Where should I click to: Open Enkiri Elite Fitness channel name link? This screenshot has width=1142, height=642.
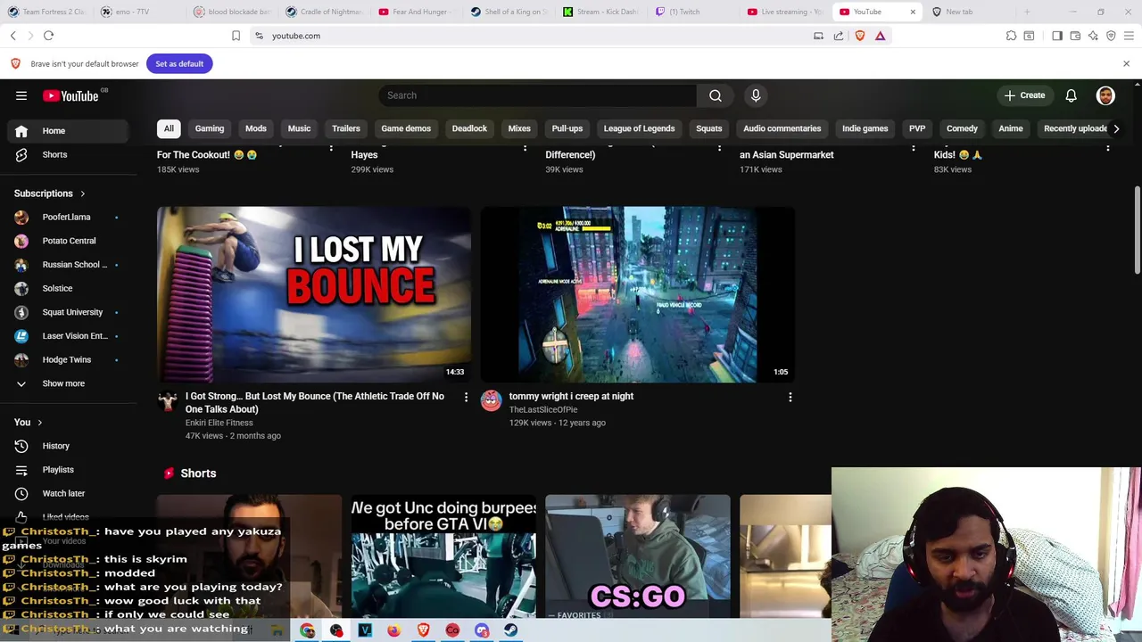219,423
